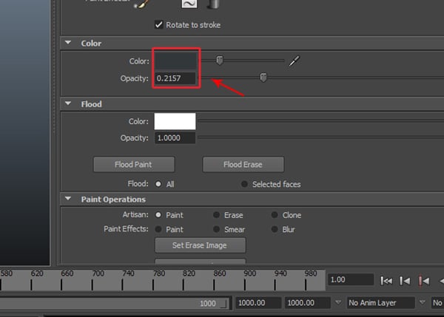Screen dimensions: 444x317
Task: Click the eyedropper next to Color slider
Action: tap(295, 61)
